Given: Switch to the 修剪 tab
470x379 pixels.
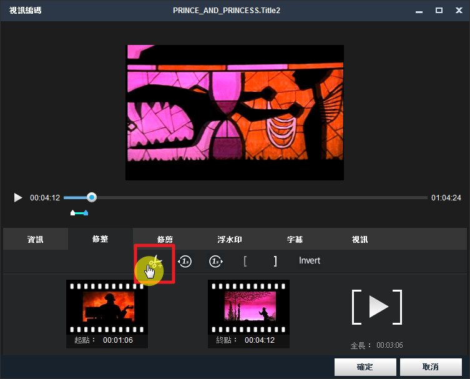Looking at the screenshot, I should click(x=165, y=239).
